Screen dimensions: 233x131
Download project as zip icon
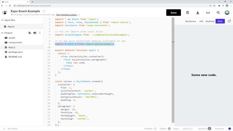coord(198,13)
